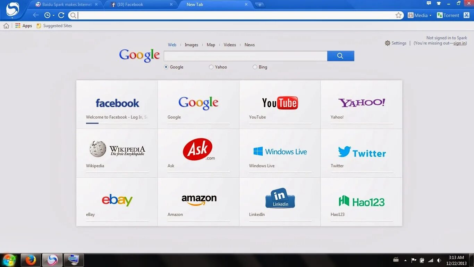Open the Ask.com speed dial tile
474x267 pixels.
click(x=198, y=153)
